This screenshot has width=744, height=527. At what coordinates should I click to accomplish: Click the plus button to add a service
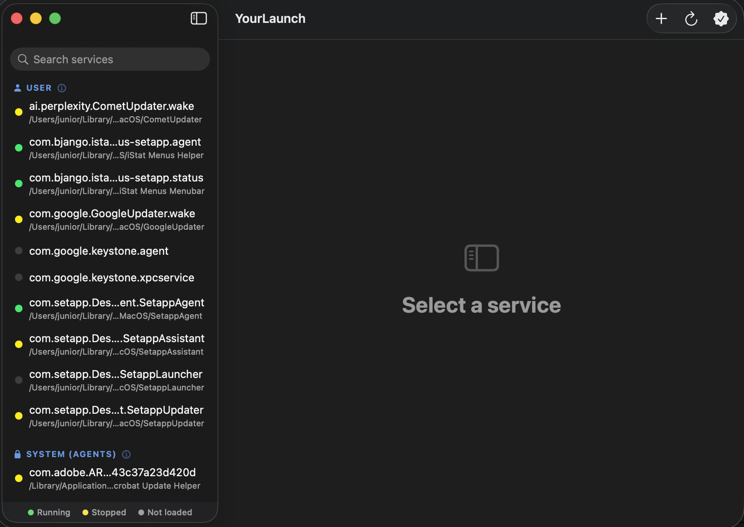(661, 19)
